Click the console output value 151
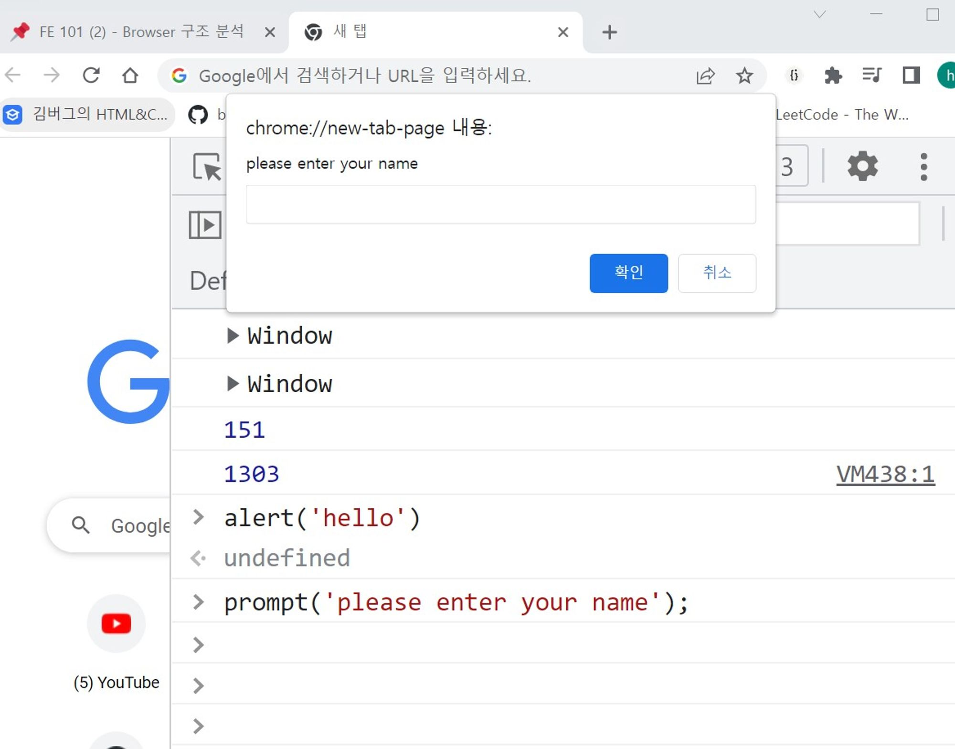The image size is (955, 749). point(244,429)
